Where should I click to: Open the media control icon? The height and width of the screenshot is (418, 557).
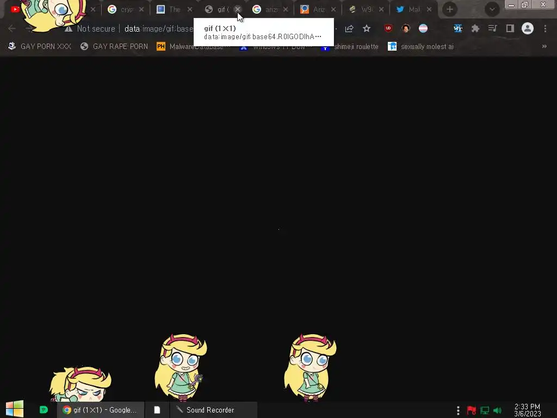coord(492,28)
